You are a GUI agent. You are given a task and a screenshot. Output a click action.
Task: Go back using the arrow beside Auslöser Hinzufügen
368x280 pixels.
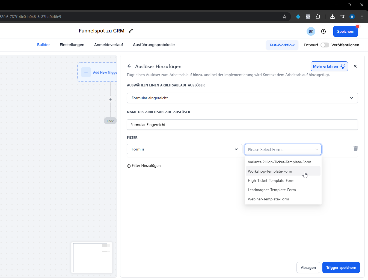129,66
